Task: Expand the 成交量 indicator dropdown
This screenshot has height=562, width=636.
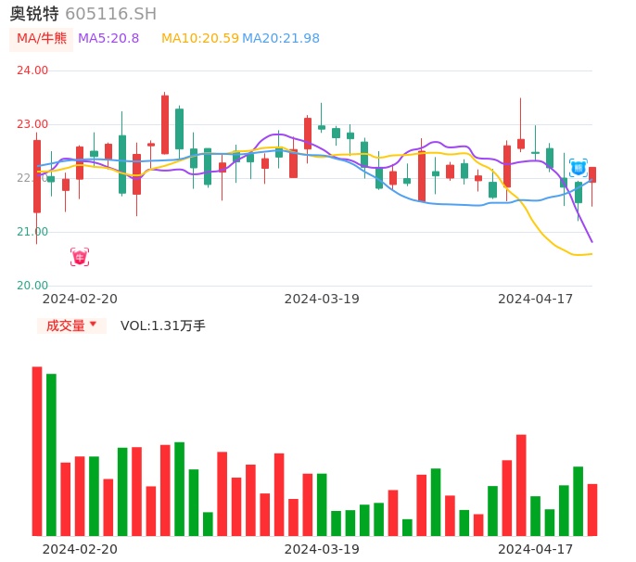Action: pyautogui.click(x=71, y=326)
